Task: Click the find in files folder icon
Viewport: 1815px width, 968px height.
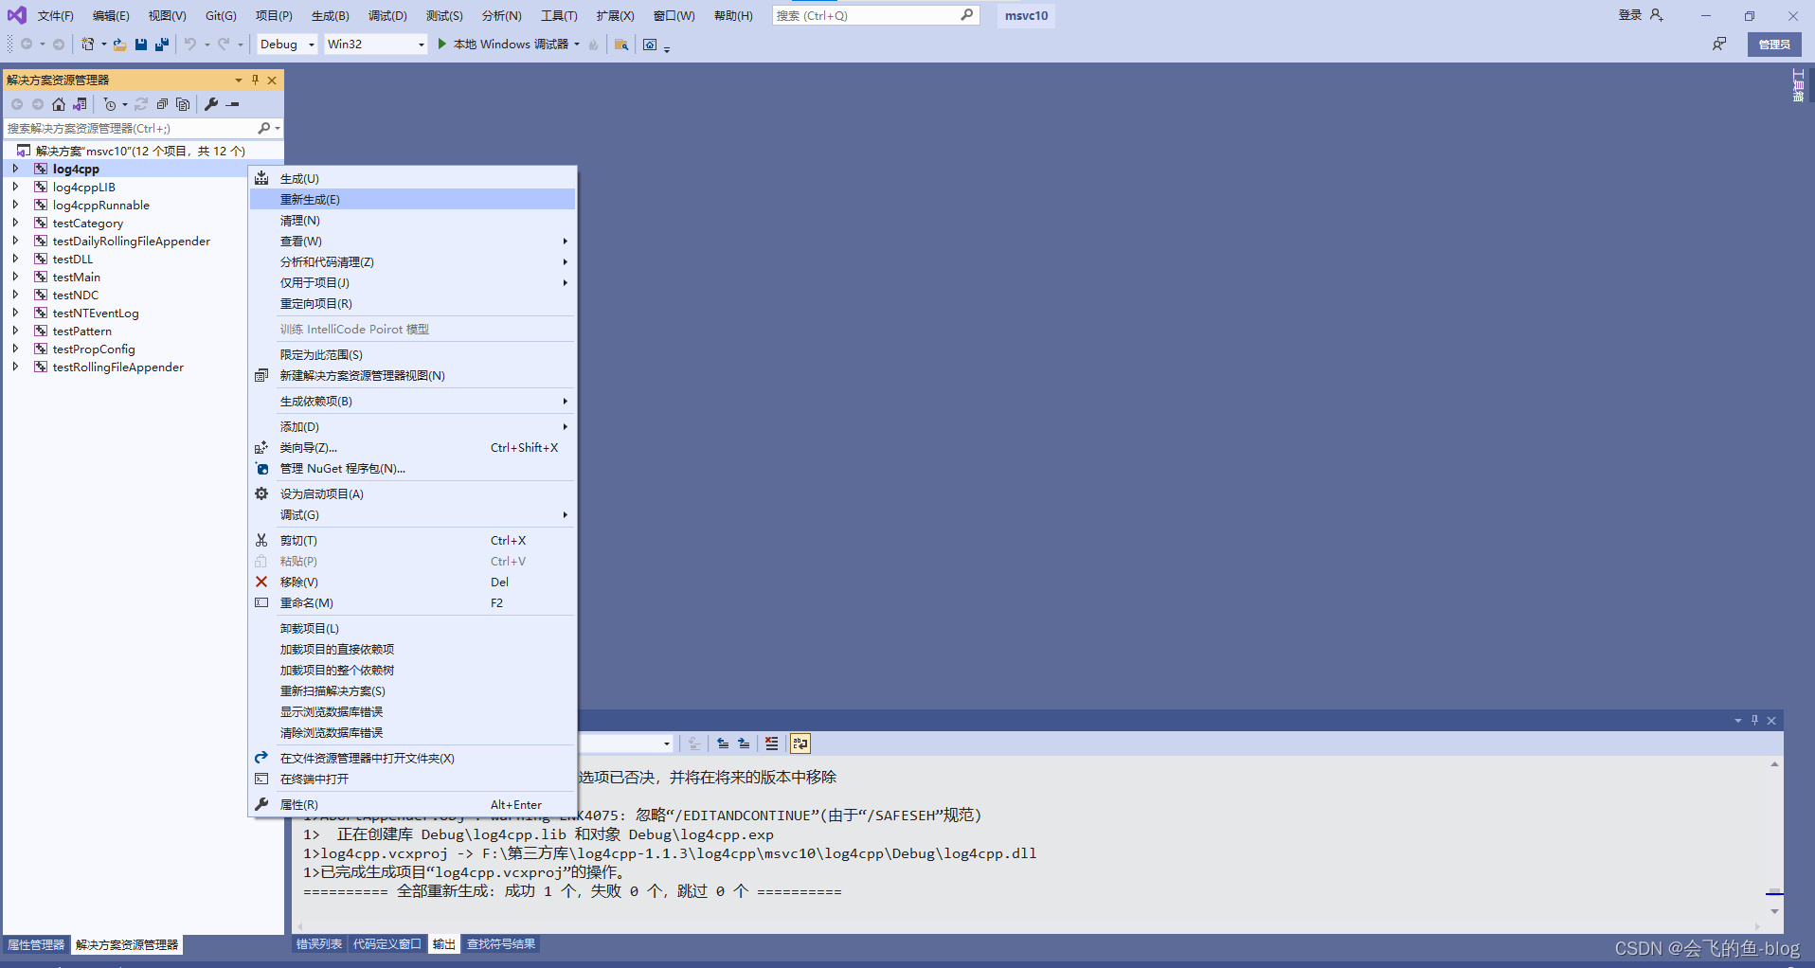Action: tap(621, 45)
